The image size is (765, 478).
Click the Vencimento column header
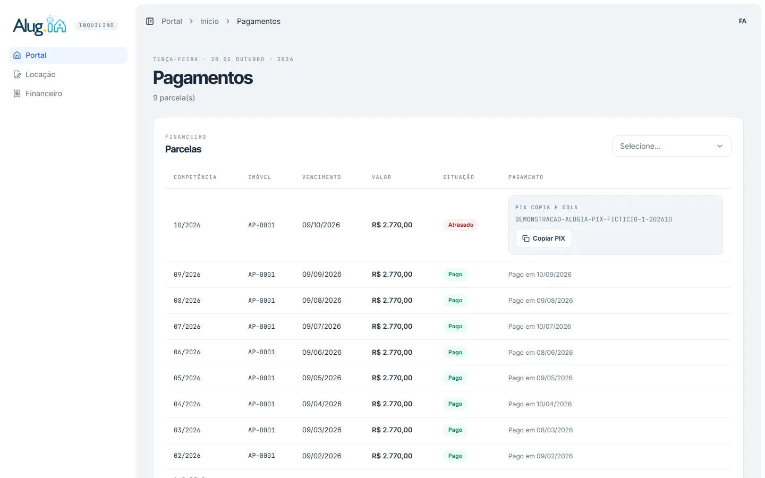[321, 177]
